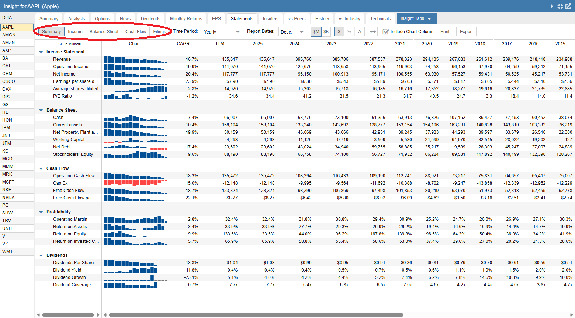The width and height of the screenshot is (575, 318).
Task: Switch values to thousands ($K)
Action: coord(326,32)
